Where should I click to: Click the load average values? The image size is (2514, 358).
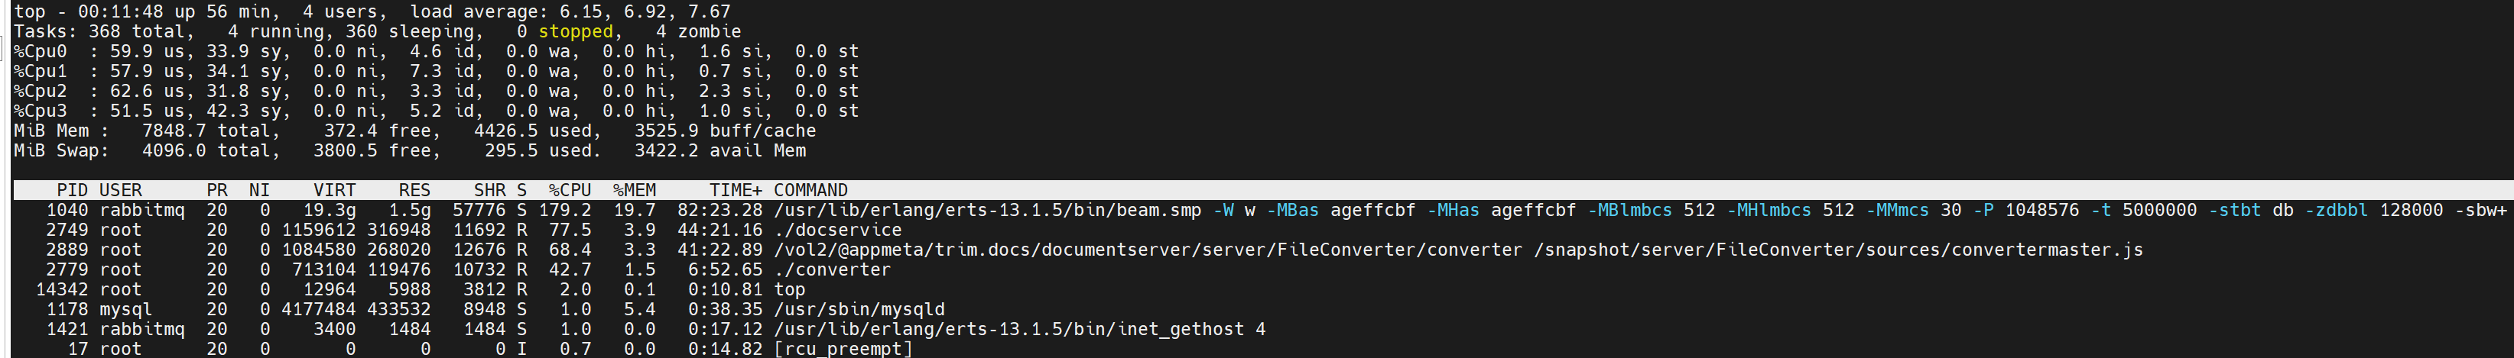click(664, 11)
